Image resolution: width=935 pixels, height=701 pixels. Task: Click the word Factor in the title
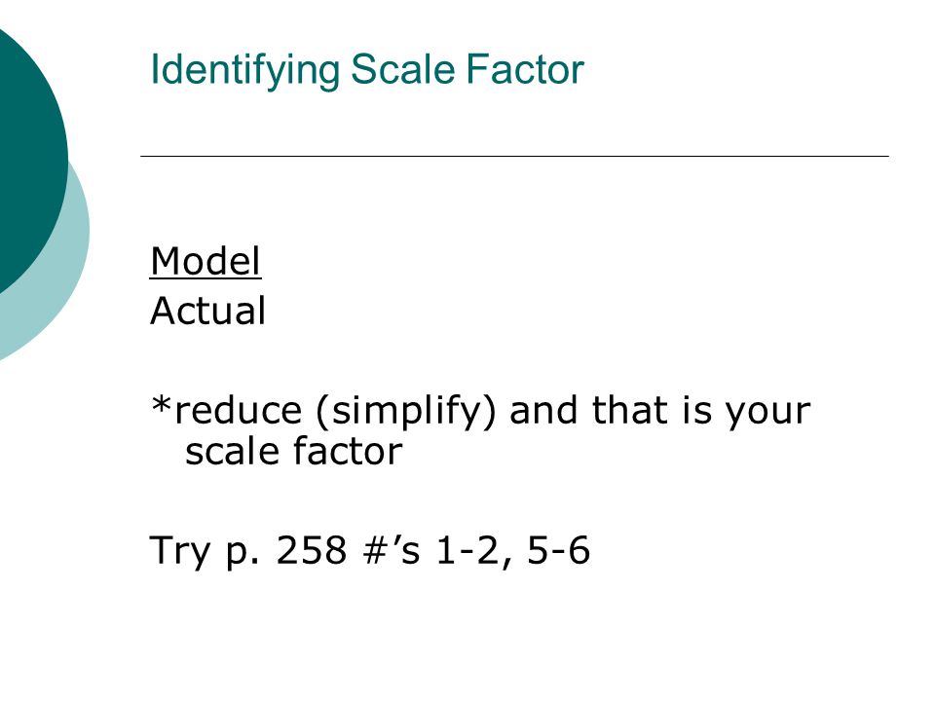(x=525, y=69)
